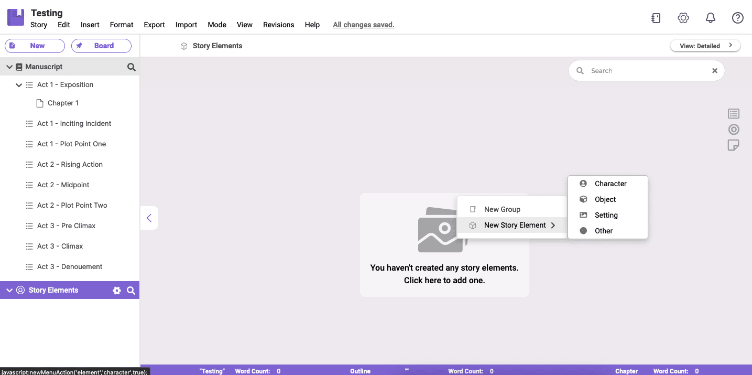Click the Board button

[x=101, y=46]
